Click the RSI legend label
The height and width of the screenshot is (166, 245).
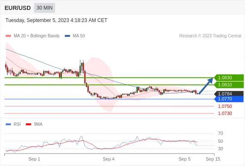point(17,124)
